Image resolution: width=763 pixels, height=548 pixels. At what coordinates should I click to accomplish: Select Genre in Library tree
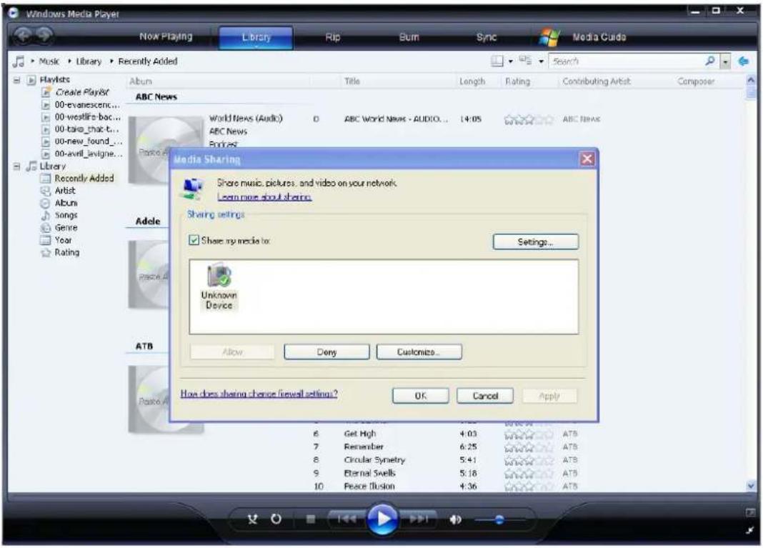[x=66, y=228]
